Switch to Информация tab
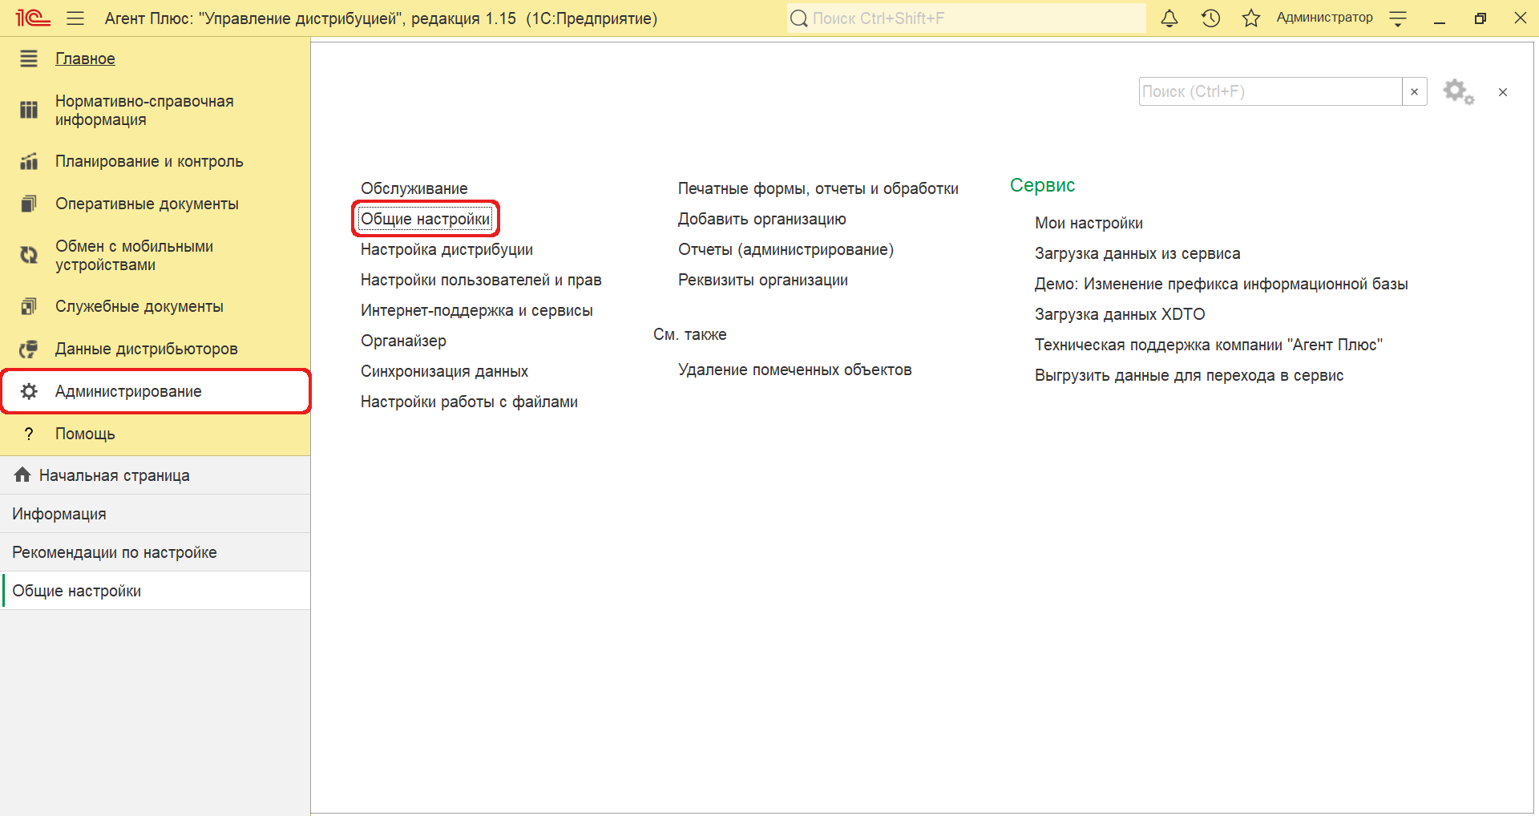The height and width of the screenshot is (816, 1539). (156, 514)
